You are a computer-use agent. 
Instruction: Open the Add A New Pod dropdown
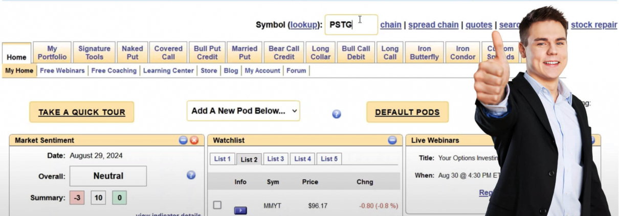243,111
